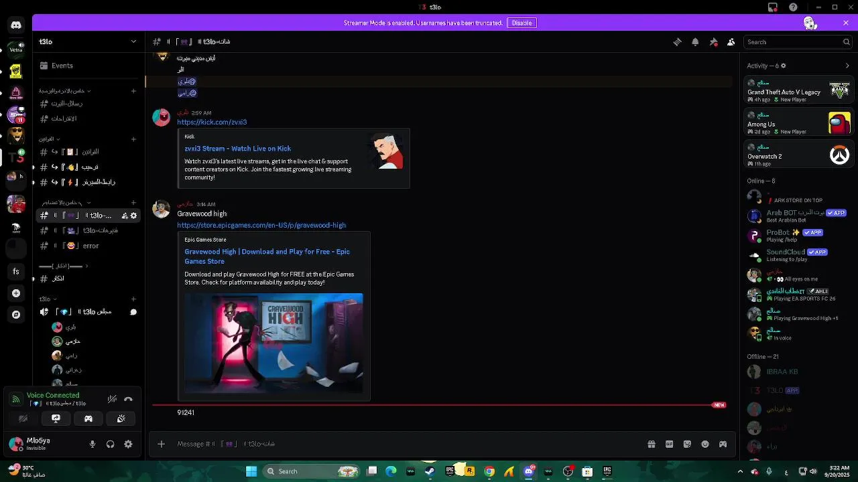Open the emoji picker in message bar
858x482 pixels.
pyautogui.click(x=705, y=444)
